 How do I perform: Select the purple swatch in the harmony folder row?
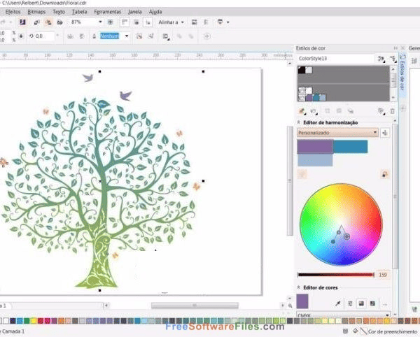(309, 98)
